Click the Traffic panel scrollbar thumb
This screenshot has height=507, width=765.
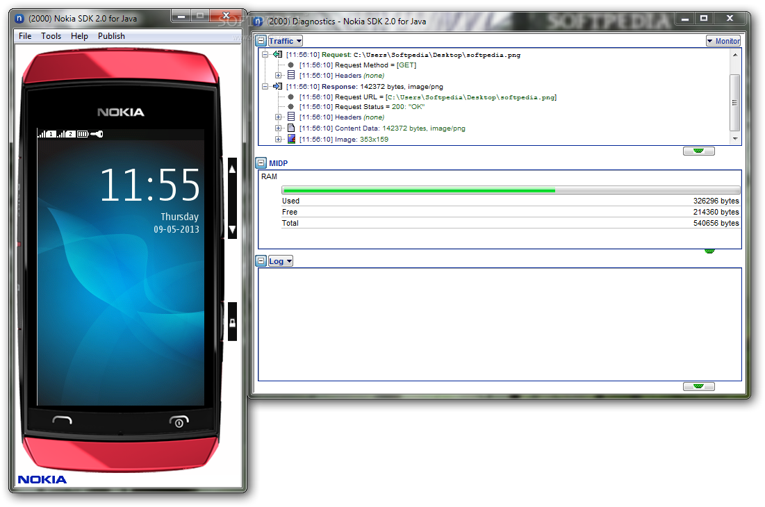(x=734, y=102)
